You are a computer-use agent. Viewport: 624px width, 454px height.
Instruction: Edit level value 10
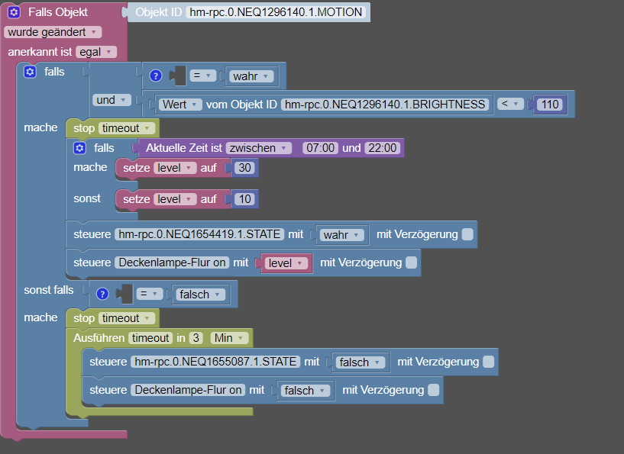[x=244, y=199]
